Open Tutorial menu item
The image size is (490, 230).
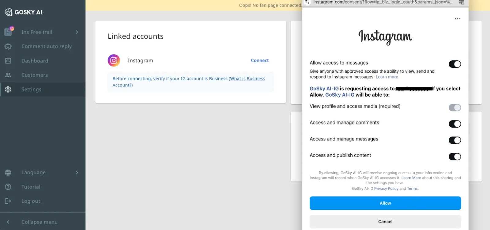pyautogui.click(x=43, y=187)
